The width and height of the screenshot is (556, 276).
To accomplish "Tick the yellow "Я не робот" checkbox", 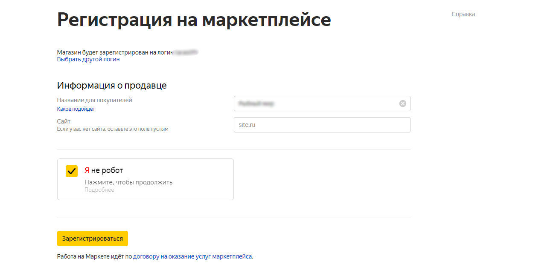I will point(72,171).
